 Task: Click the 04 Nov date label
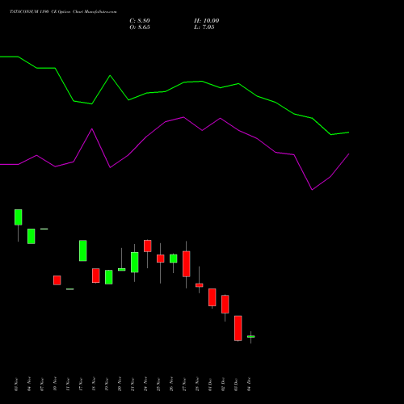point(29,385)
